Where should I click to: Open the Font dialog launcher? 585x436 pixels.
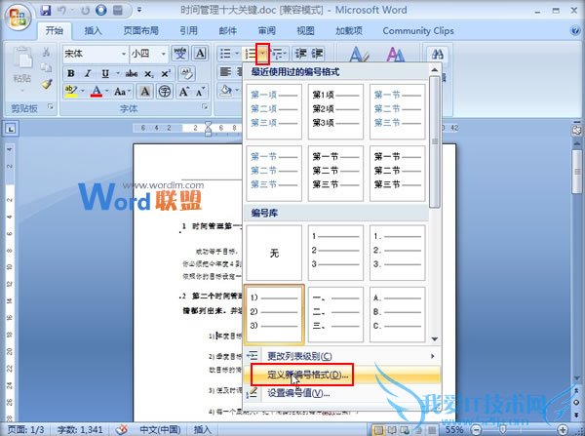point(205,107)
